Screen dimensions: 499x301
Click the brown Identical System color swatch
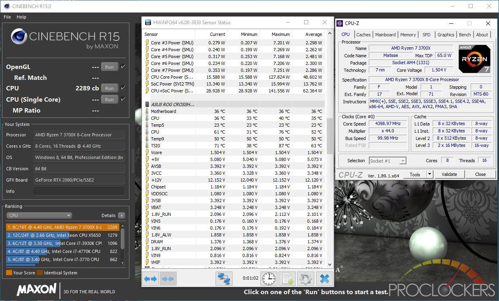point(40,273)
